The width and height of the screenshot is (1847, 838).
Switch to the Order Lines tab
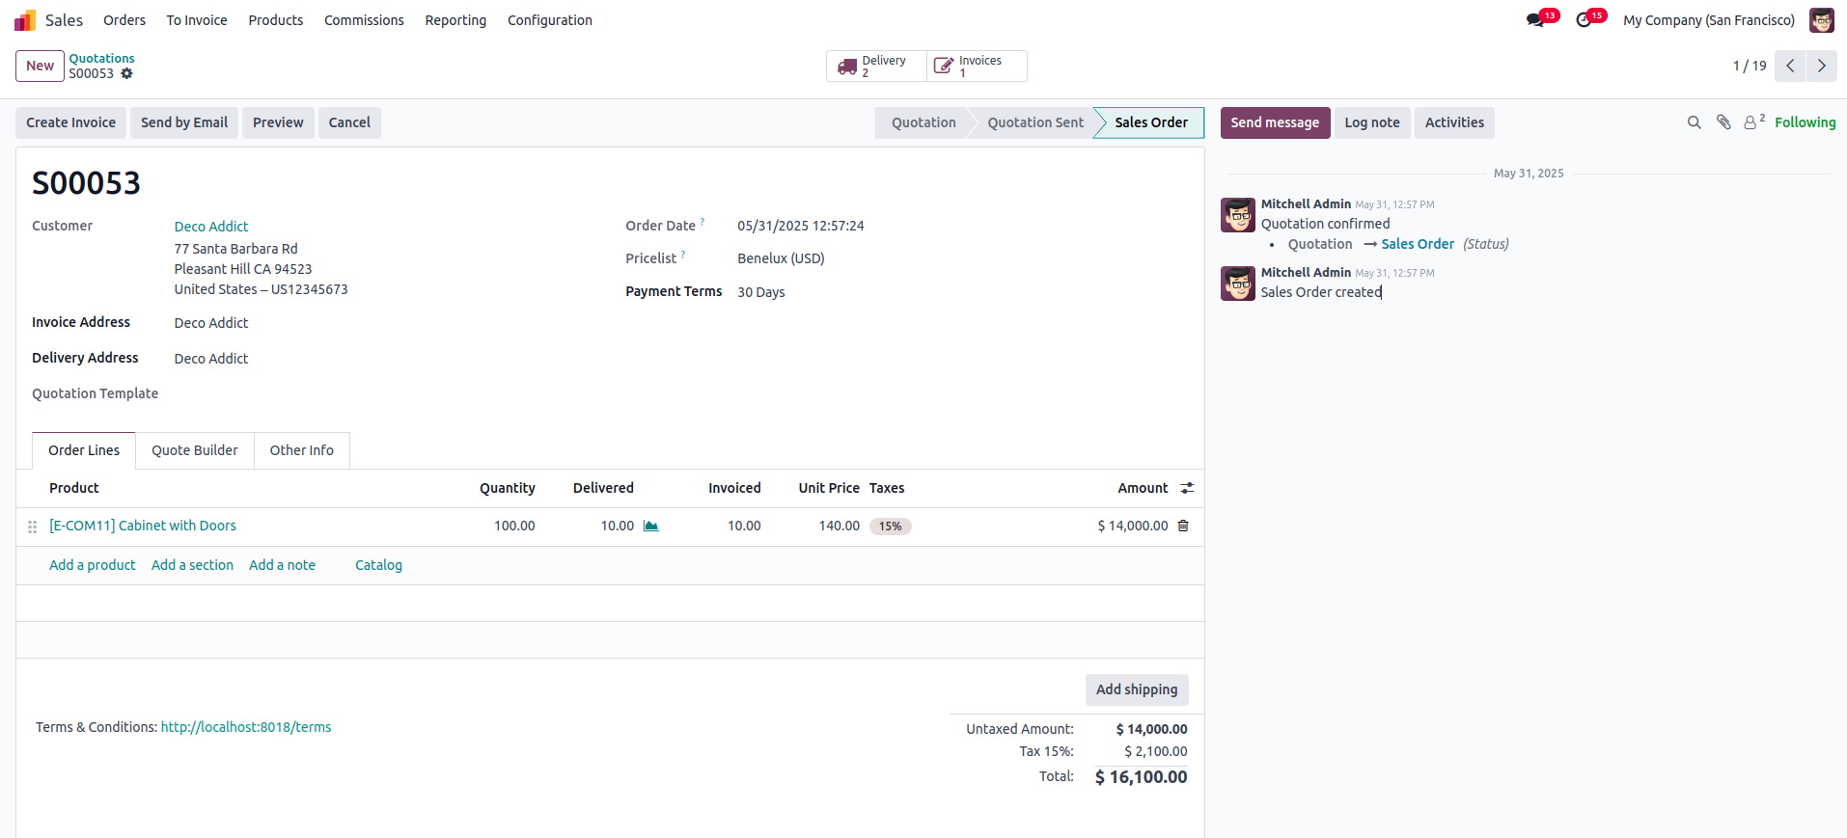[x=84, y=450]
